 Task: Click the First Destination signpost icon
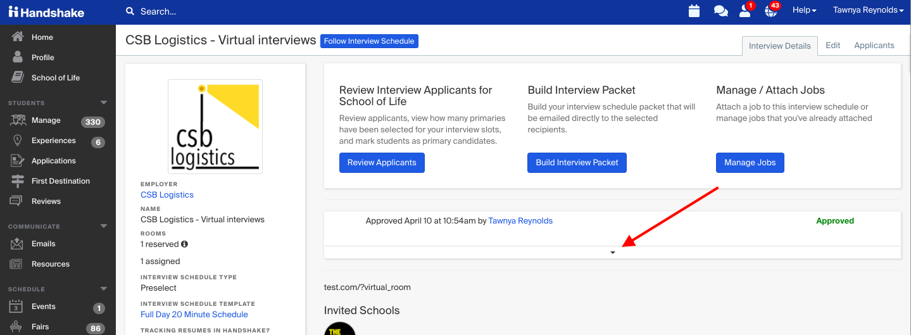pyautogui.click(x=18, y=180)
